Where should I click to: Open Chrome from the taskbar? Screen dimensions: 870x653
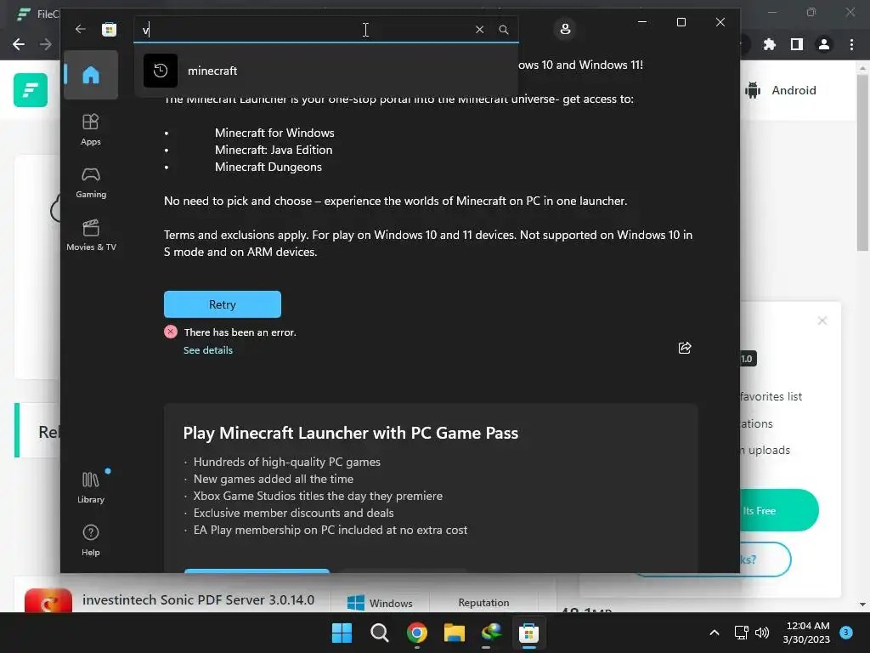coord(416,633)
